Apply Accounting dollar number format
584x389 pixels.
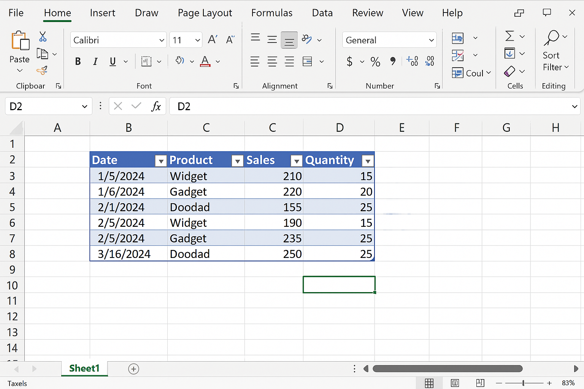tap(349, 61)
